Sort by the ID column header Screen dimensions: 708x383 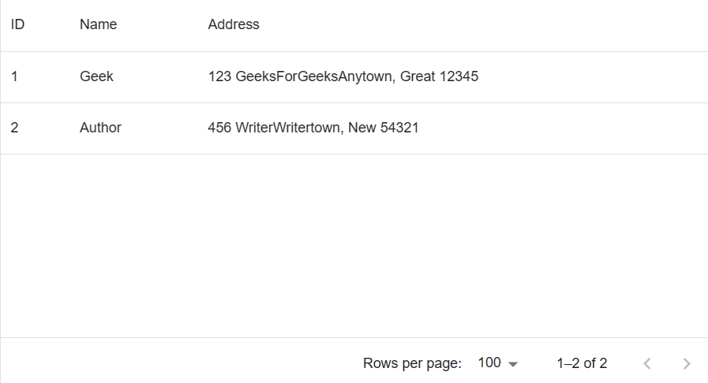tap(17, 24)
